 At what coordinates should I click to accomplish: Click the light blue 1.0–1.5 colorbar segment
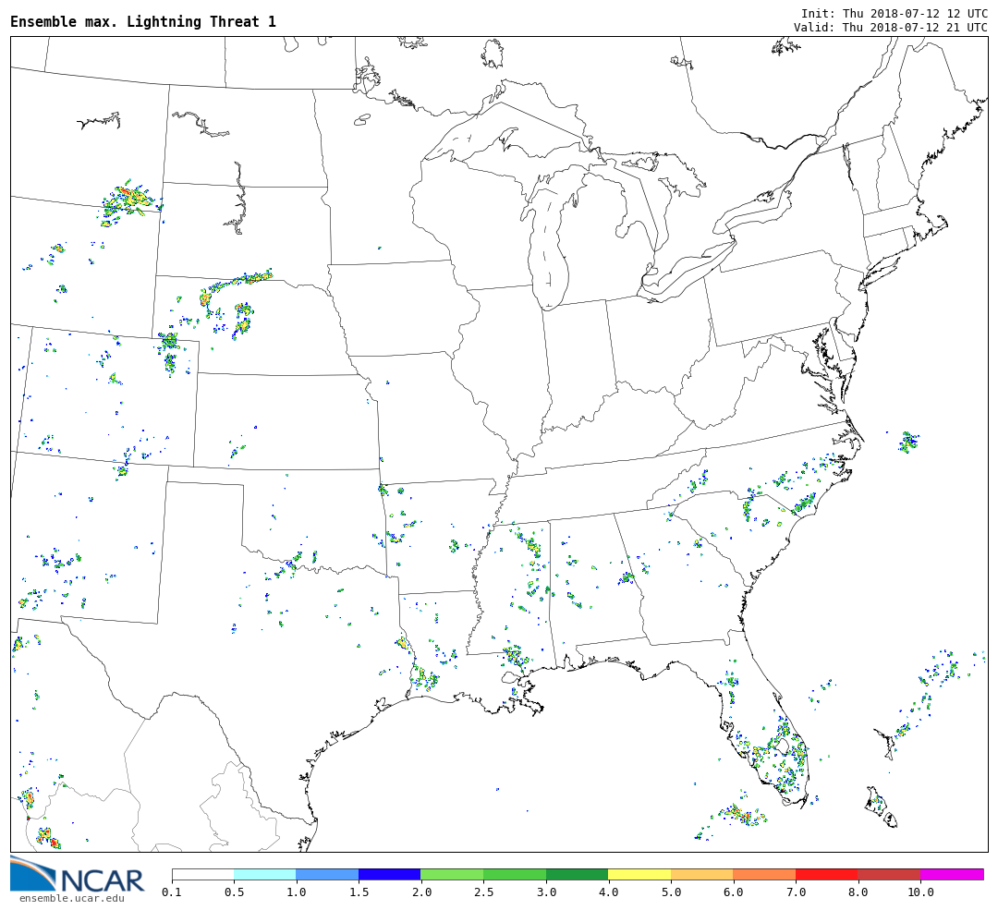(x=328, y=874)
